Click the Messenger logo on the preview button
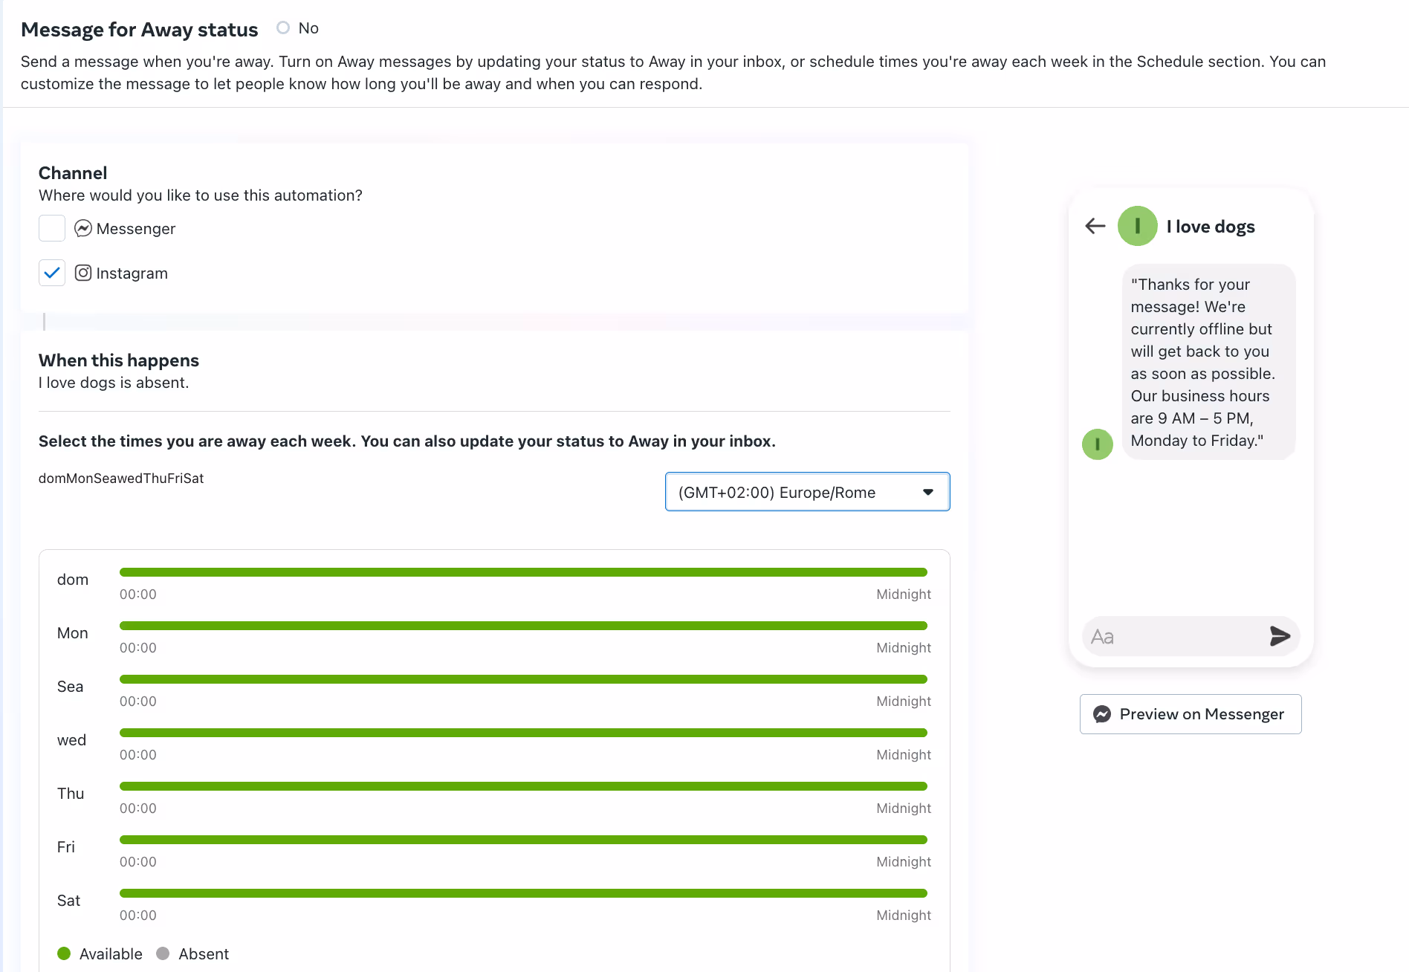 point(1102,713)
